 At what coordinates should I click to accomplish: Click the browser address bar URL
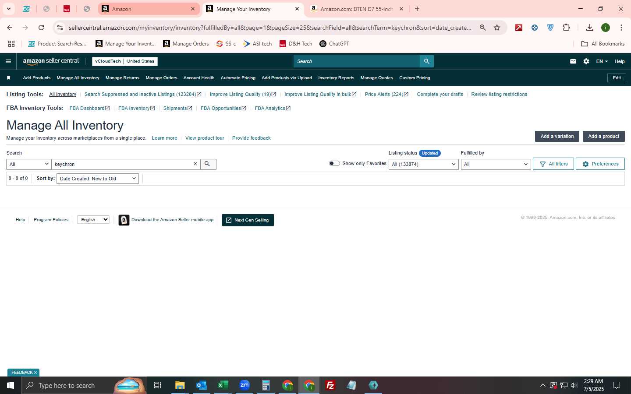(270, 28)
